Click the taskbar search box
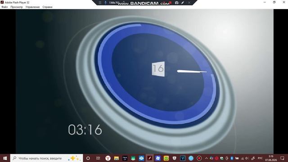 (x=47, y=158)
